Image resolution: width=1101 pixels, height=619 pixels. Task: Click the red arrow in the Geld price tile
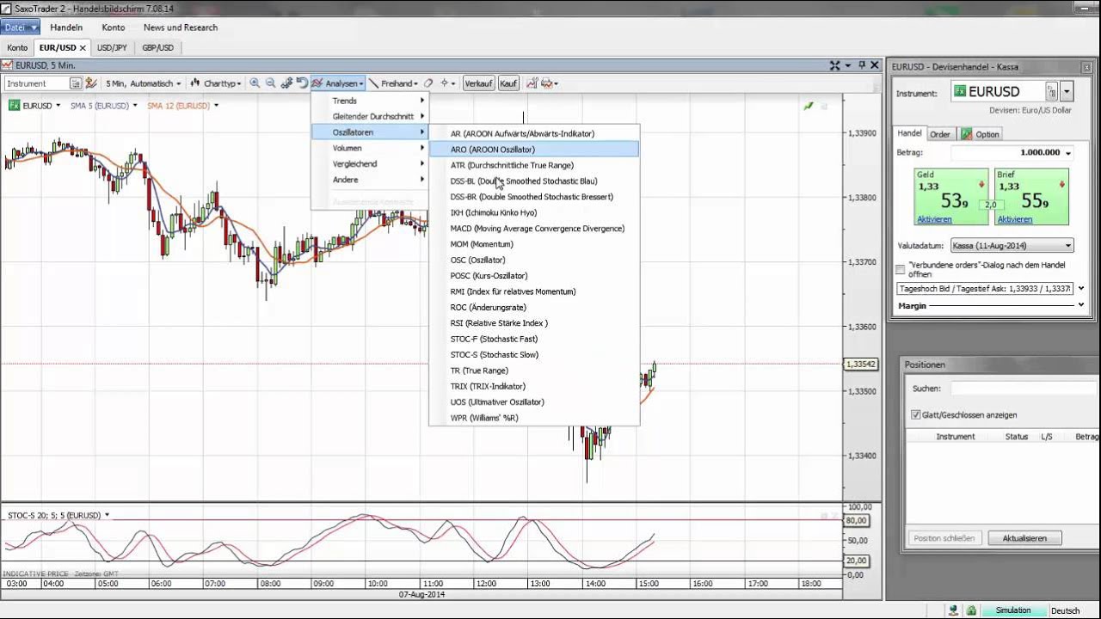(981, 185)
